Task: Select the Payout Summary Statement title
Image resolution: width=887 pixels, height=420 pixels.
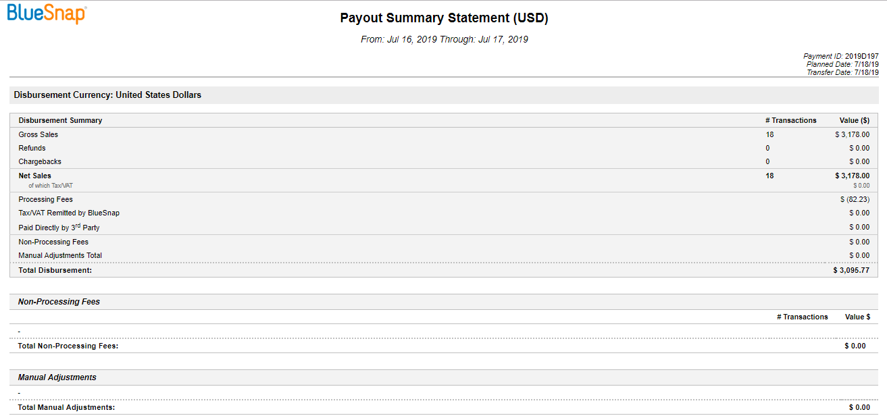Action: coord(444,18)
